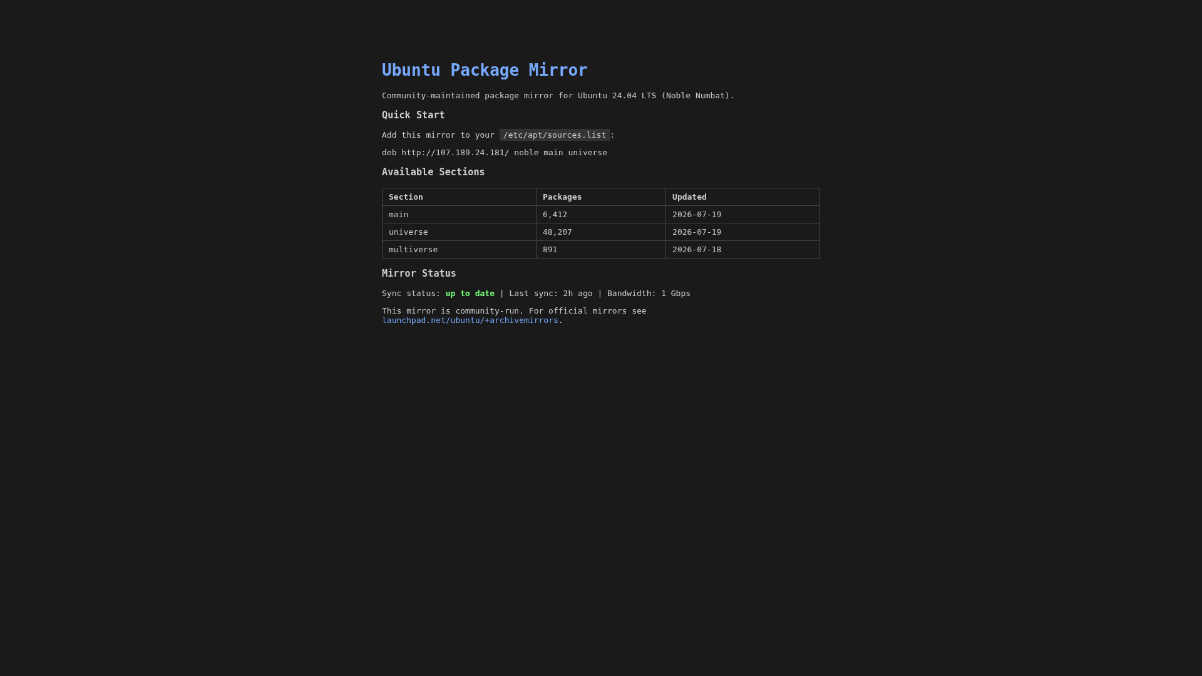Click the Updated column header

pos(742,197)
